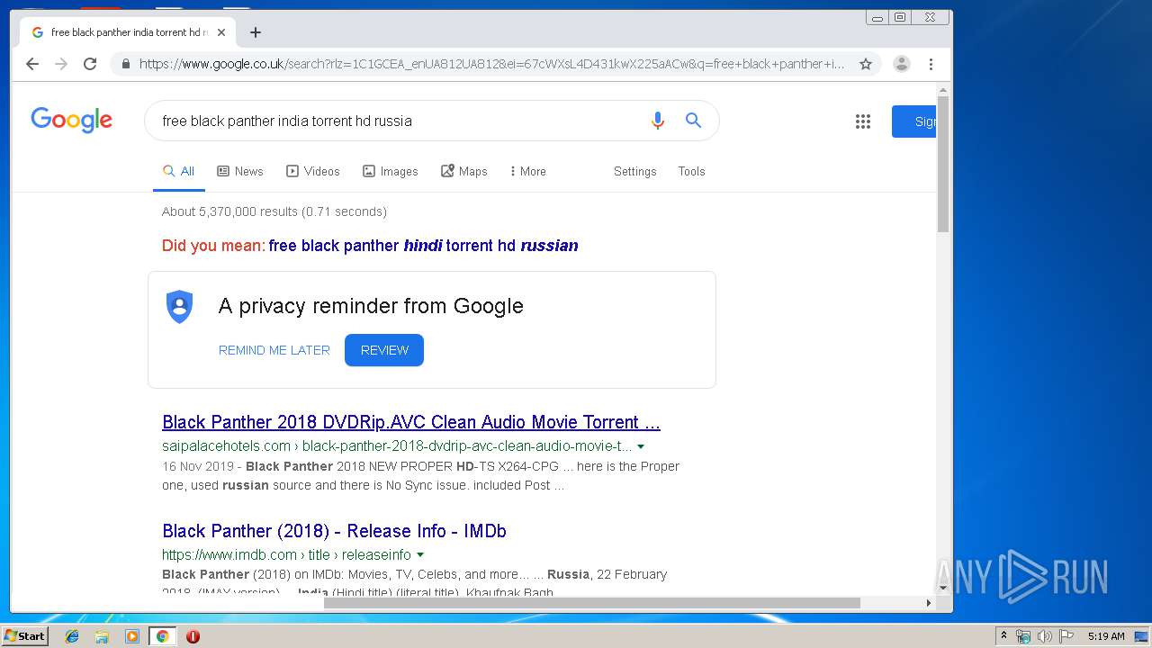
Task: Open search Settings
Action: [635, 171]
